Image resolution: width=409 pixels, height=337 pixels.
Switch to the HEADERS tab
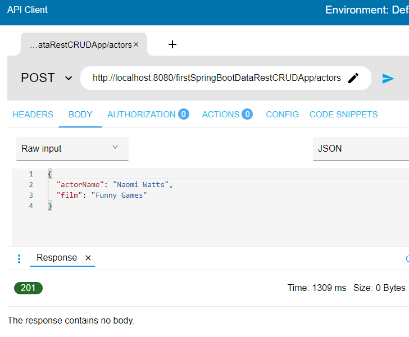(33, 115)
